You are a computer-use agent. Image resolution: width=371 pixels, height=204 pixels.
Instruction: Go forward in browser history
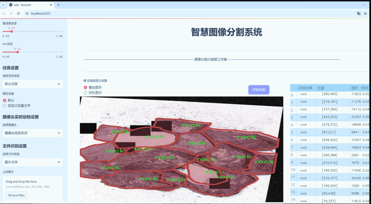11,13
